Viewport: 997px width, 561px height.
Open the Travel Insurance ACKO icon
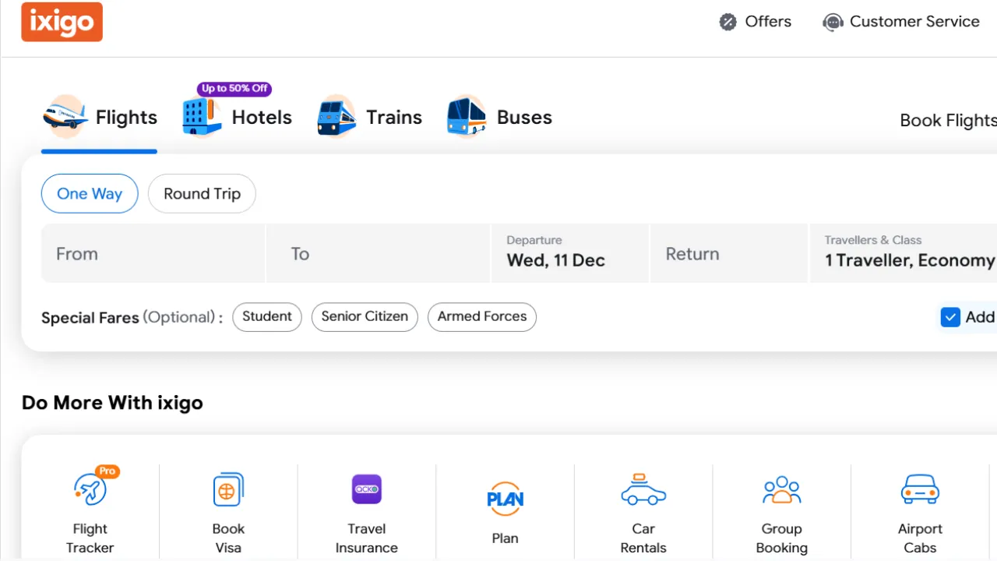(367, 489)
